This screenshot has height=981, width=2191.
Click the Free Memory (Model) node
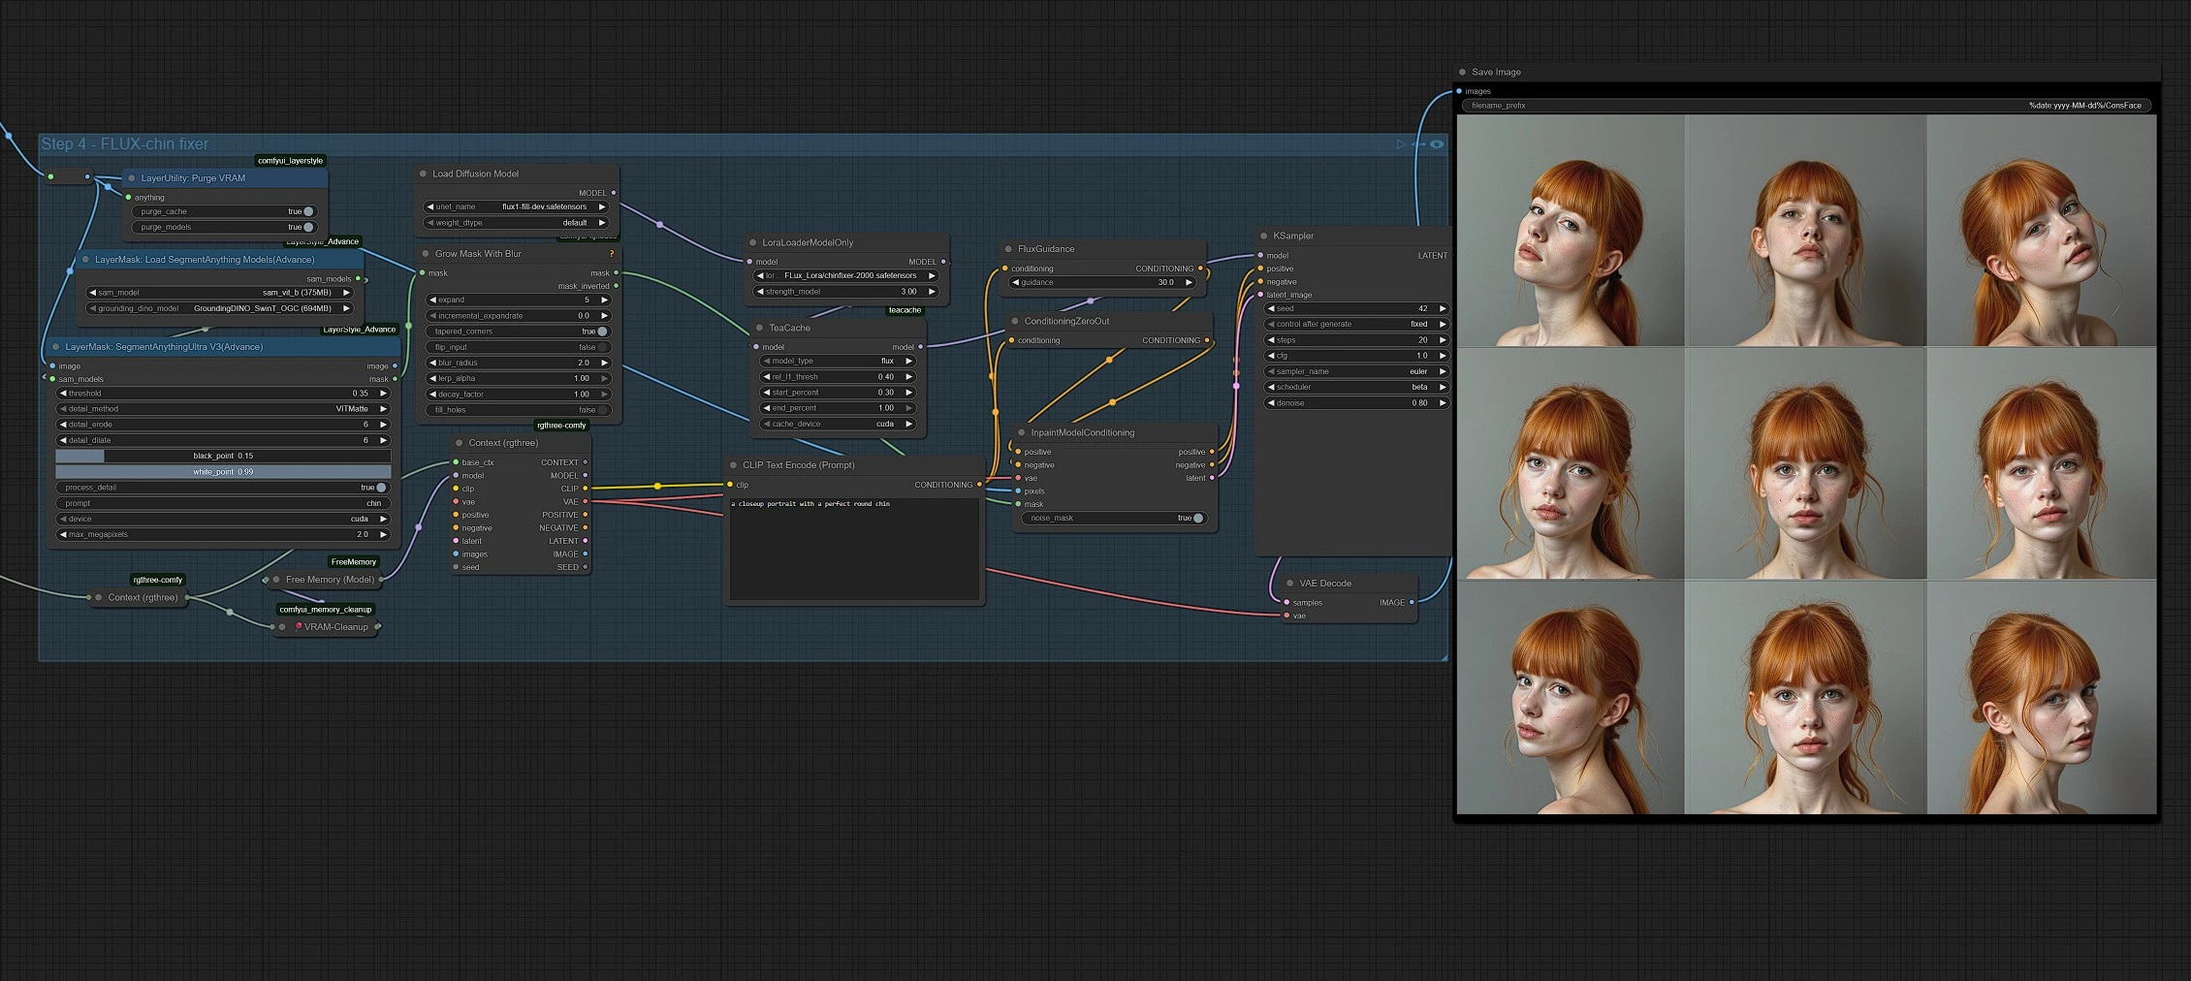325,580
